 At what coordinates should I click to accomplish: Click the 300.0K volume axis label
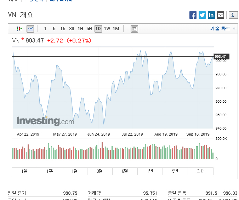(x=221, y=138)
